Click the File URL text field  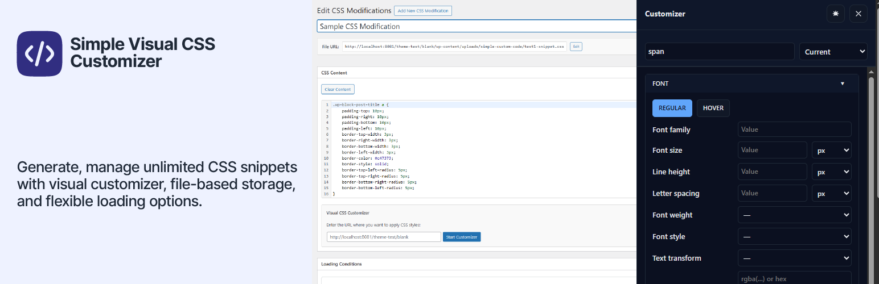[454, 47]
